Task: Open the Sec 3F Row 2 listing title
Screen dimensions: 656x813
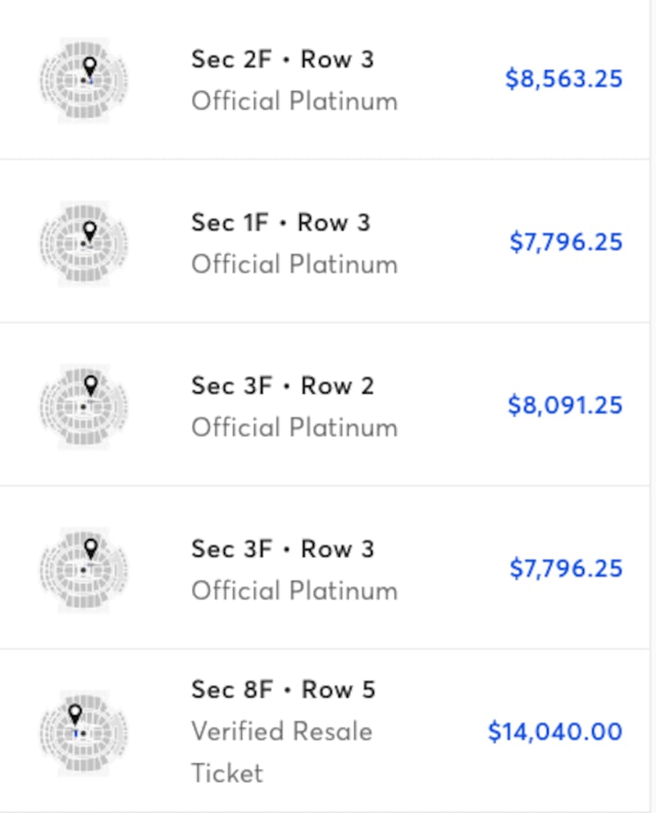Action: (x=282, y=386)
